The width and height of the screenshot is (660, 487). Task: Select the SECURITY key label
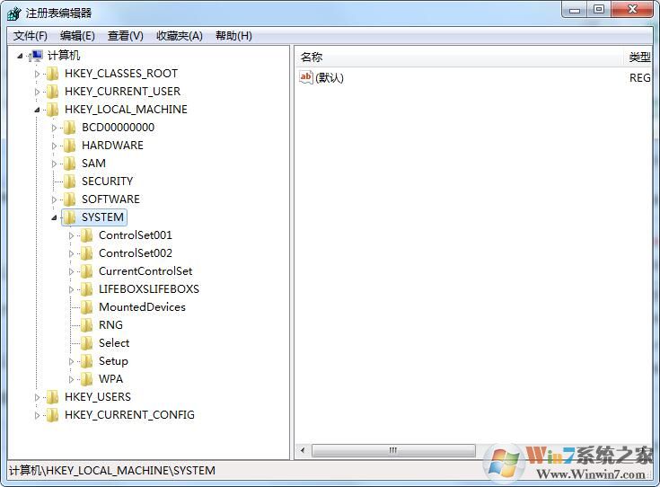[108, 182]
